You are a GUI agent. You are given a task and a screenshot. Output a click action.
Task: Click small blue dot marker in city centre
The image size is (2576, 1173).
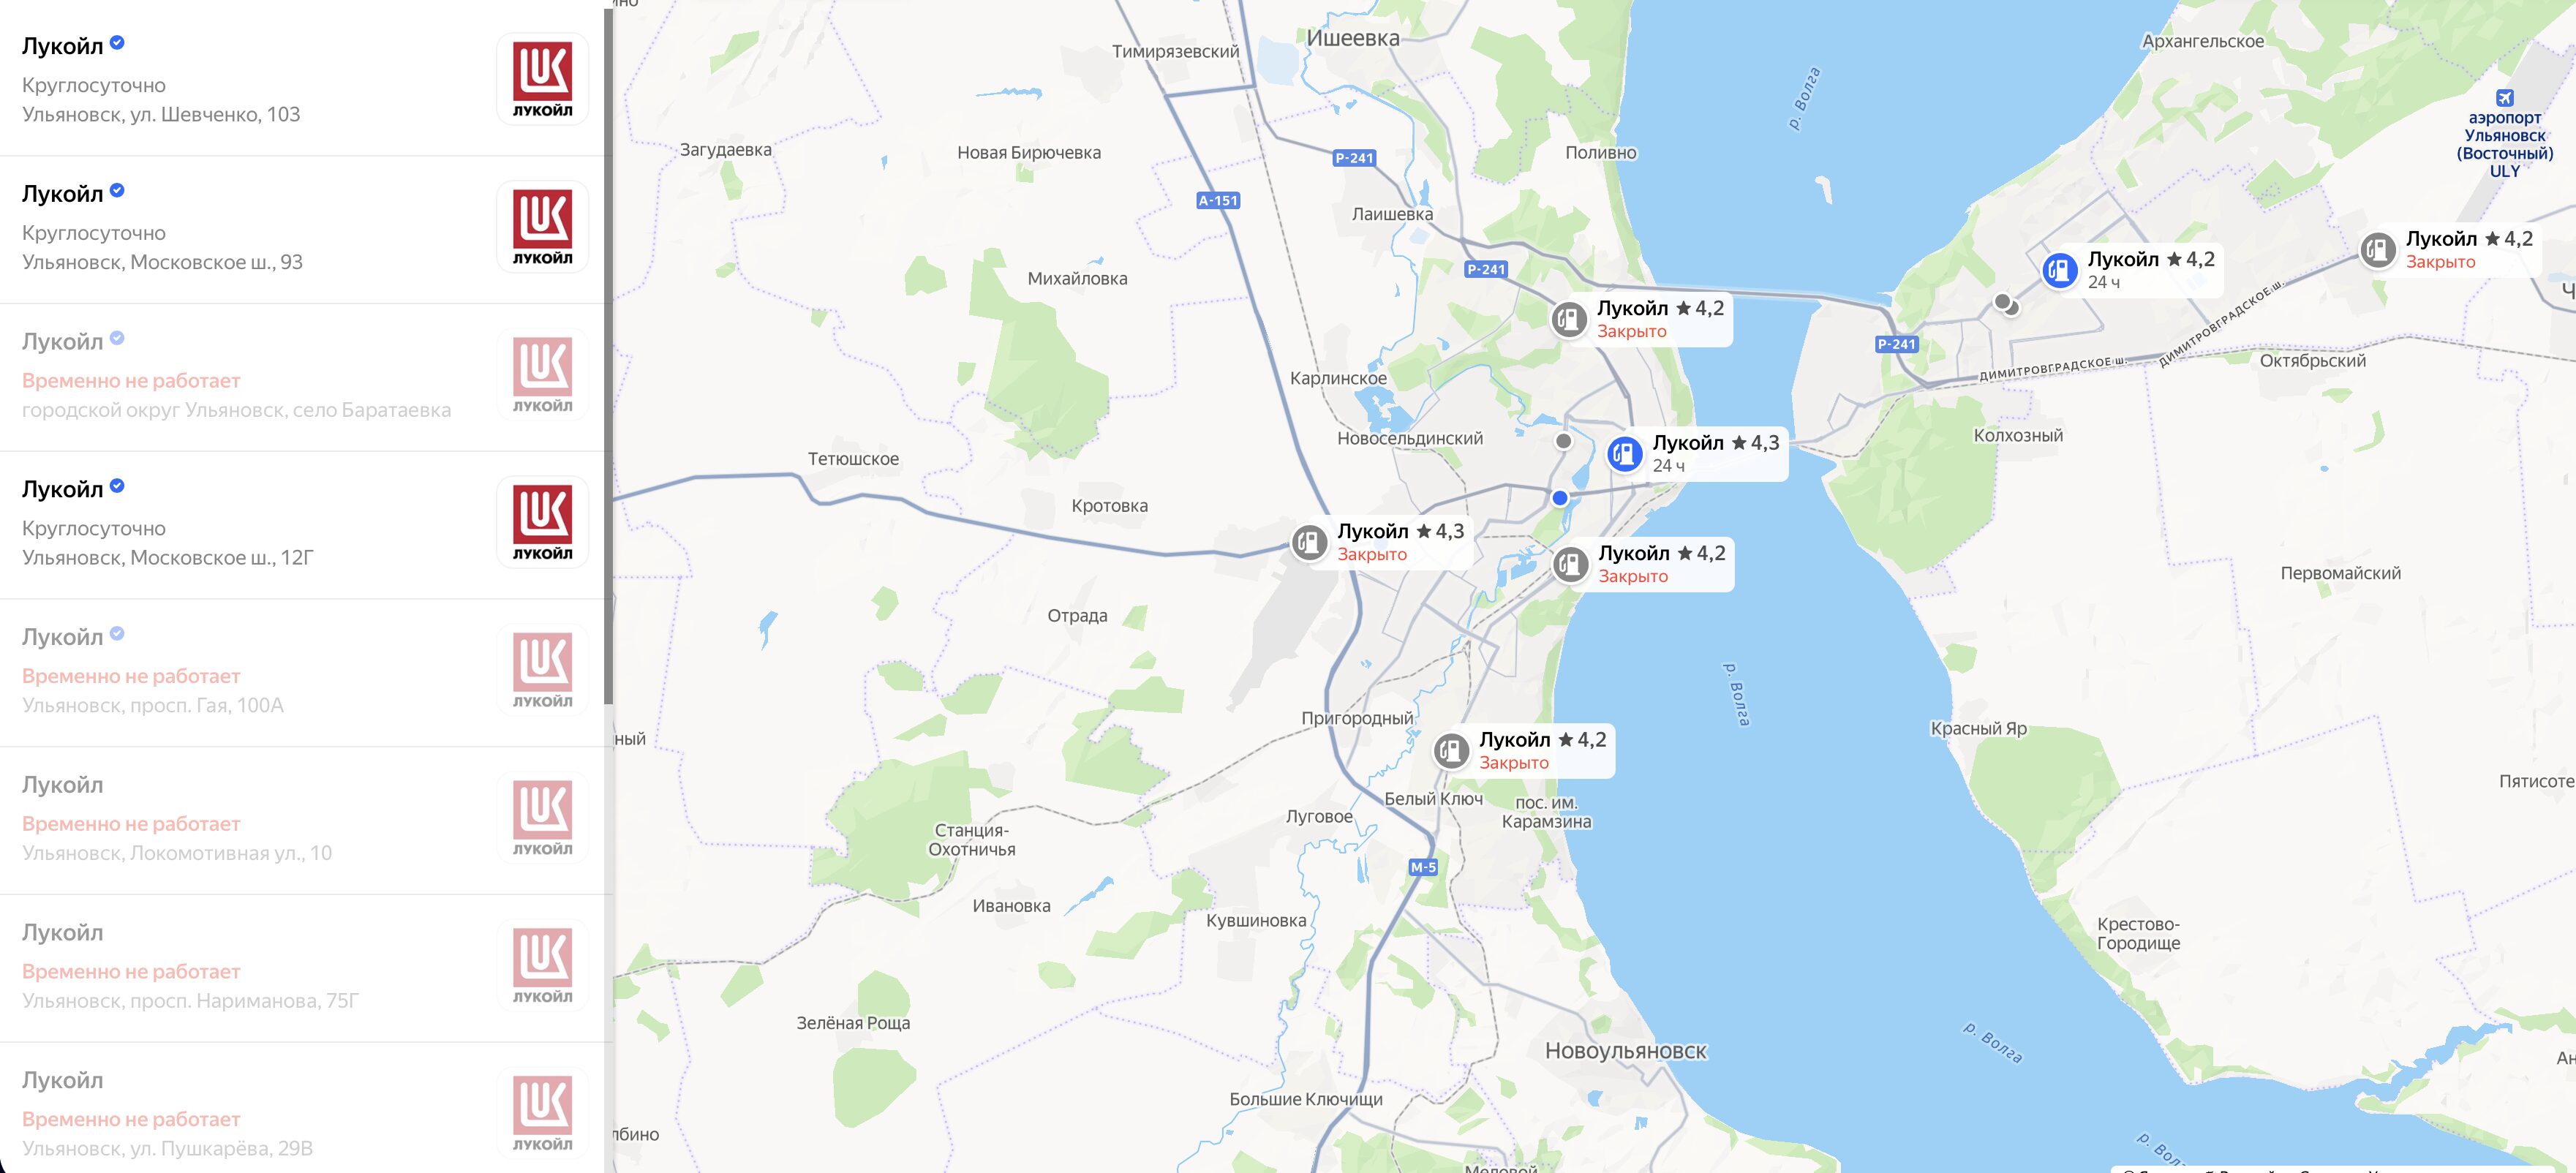pos(1559,498)
